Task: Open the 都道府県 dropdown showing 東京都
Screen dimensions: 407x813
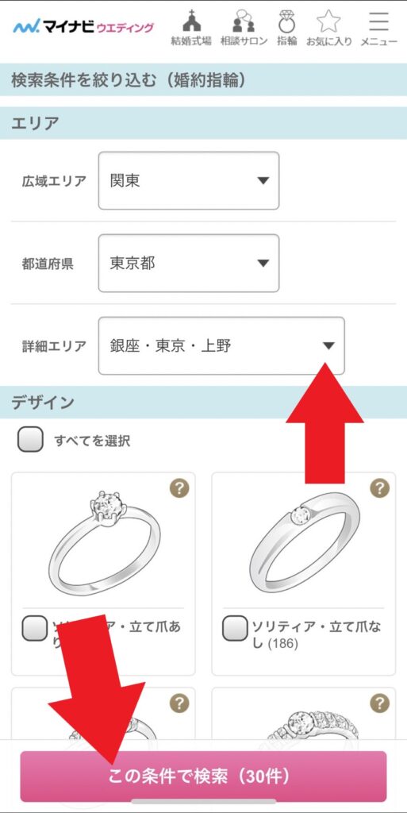Action: pos(189,264)
